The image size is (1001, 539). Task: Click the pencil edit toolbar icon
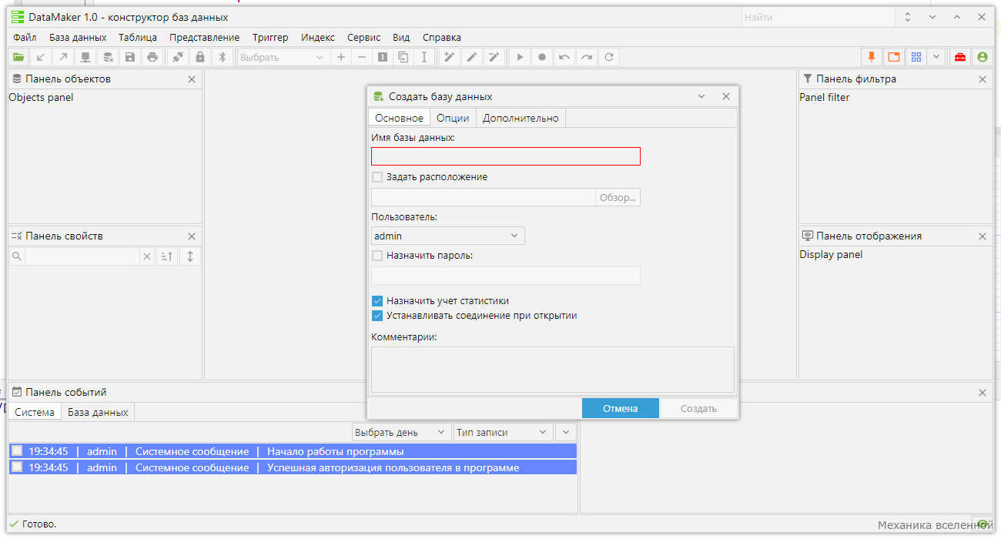pyautogui.click(x=472, y=57)
